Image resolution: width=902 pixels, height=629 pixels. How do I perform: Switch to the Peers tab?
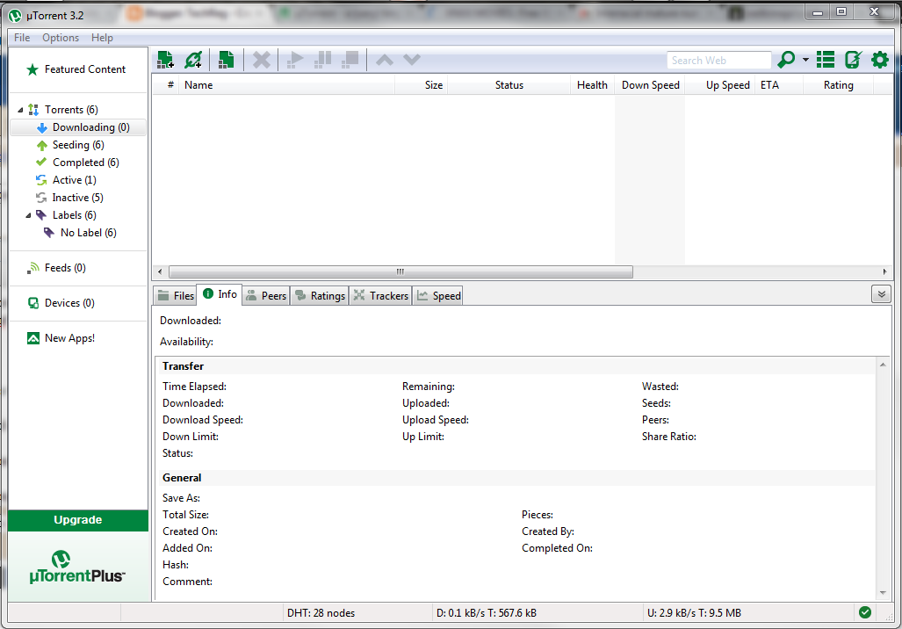tap(266, 296)
